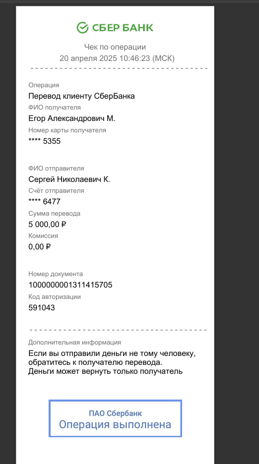Image resolution: width=259 pixels, height=464 pixels.
Task: Click the ФИО получателя label
Action: tap(55, 108)
